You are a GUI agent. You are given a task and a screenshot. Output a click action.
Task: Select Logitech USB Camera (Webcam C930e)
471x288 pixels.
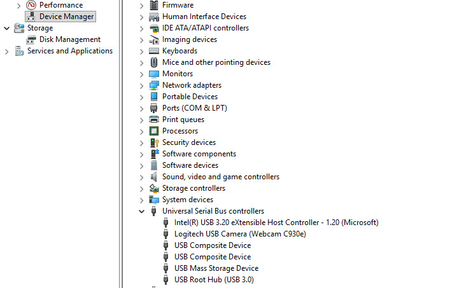[x=240, y=234]
